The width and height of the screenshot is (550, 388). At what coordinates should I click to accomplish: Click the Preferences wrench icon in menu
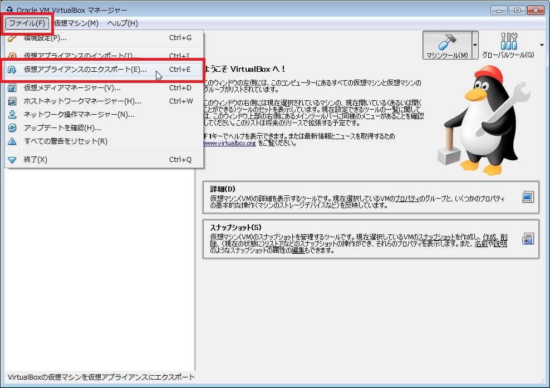point(12,38)
